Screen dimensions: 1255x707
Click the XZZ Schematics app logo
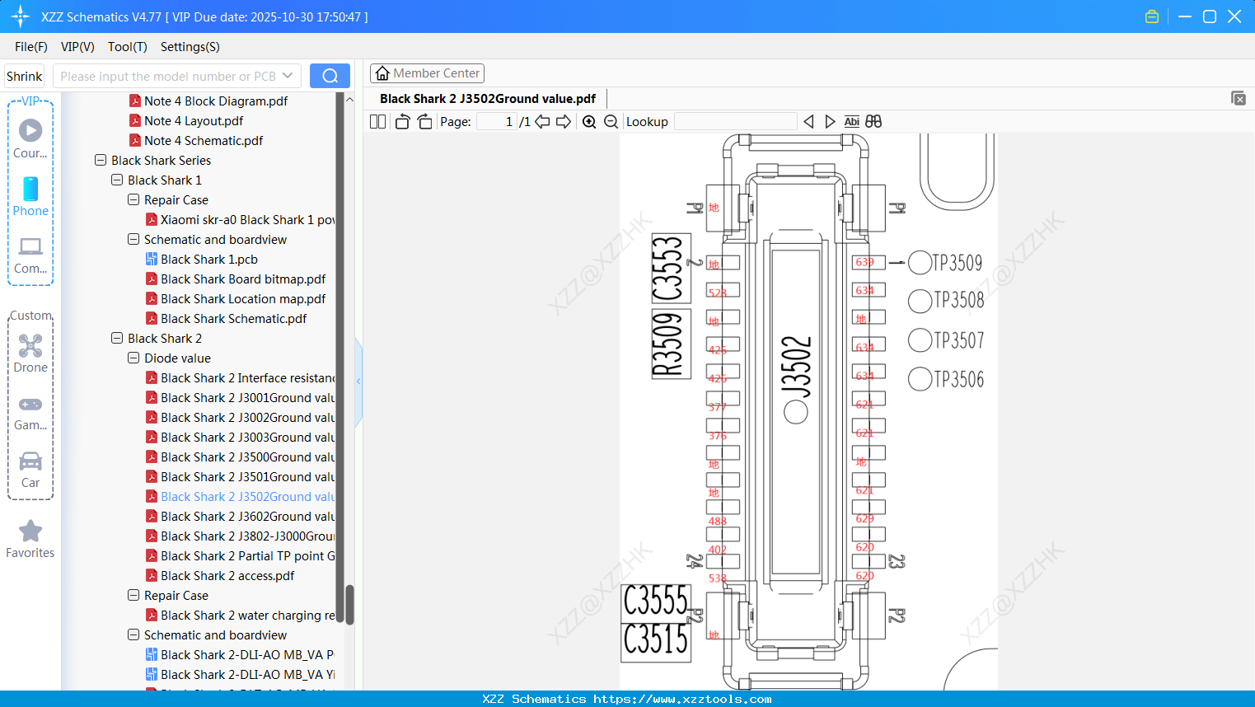(x=21, y=16)
